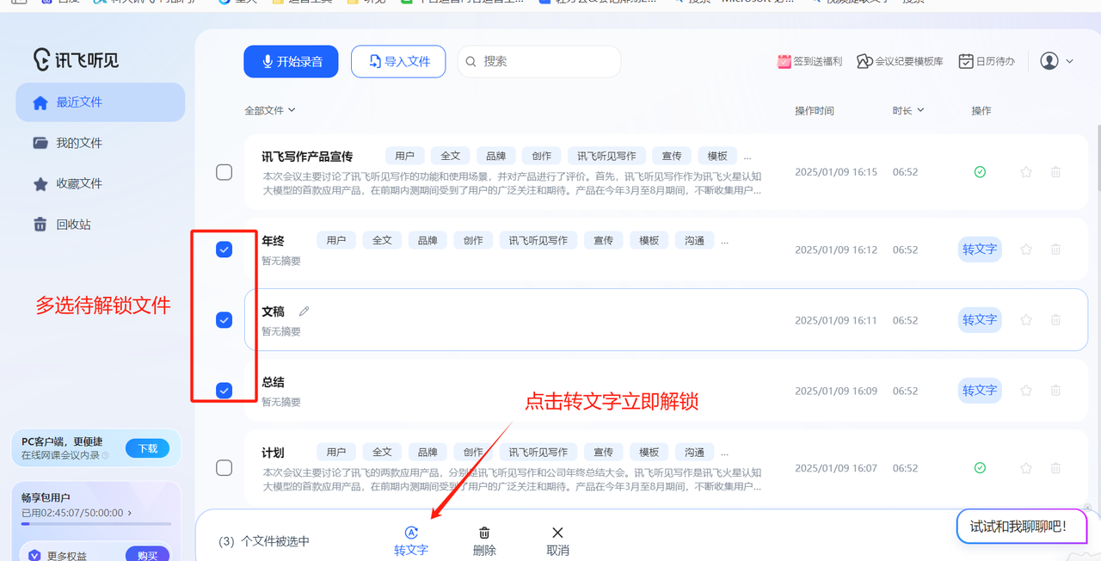
Task: Uncheck the 年终 file checkbox
Action: [224, 250]
